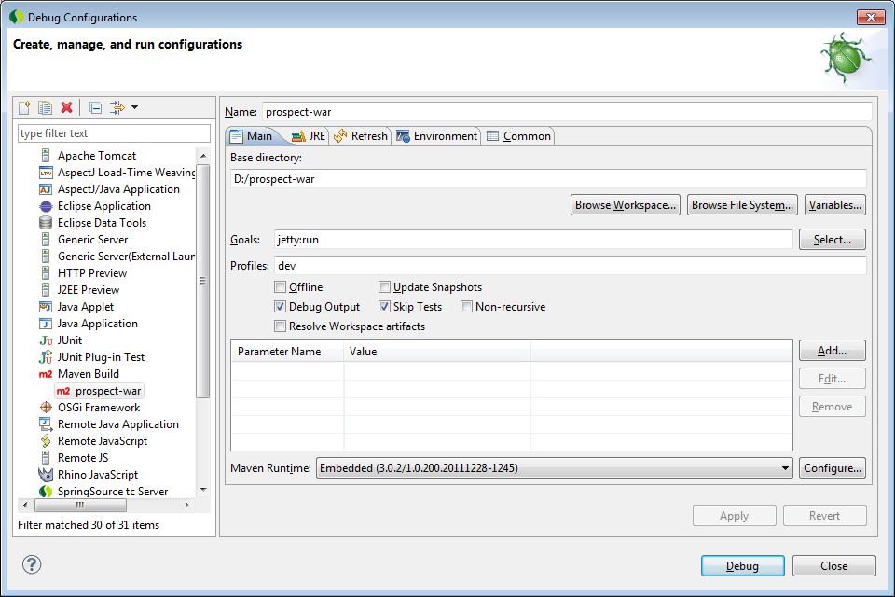Enable the Update Snapshots checkbox
This screenshot has width=895, height=597.
tap(385, 286)
